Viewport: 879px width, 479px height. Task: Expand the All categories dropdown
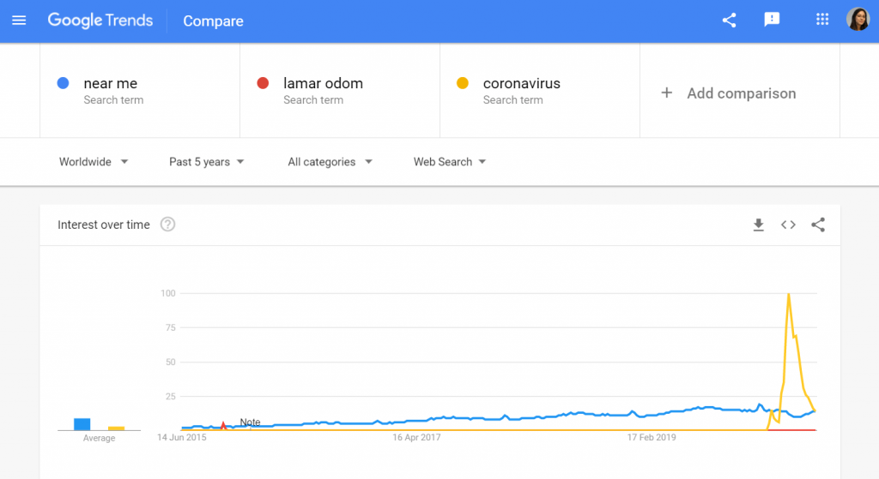point(330,162)
